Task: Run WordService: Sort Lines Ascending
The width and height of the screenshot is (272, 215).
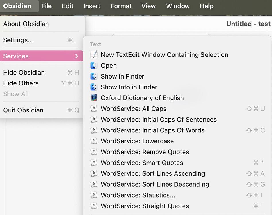Action: tap(153, 174)
